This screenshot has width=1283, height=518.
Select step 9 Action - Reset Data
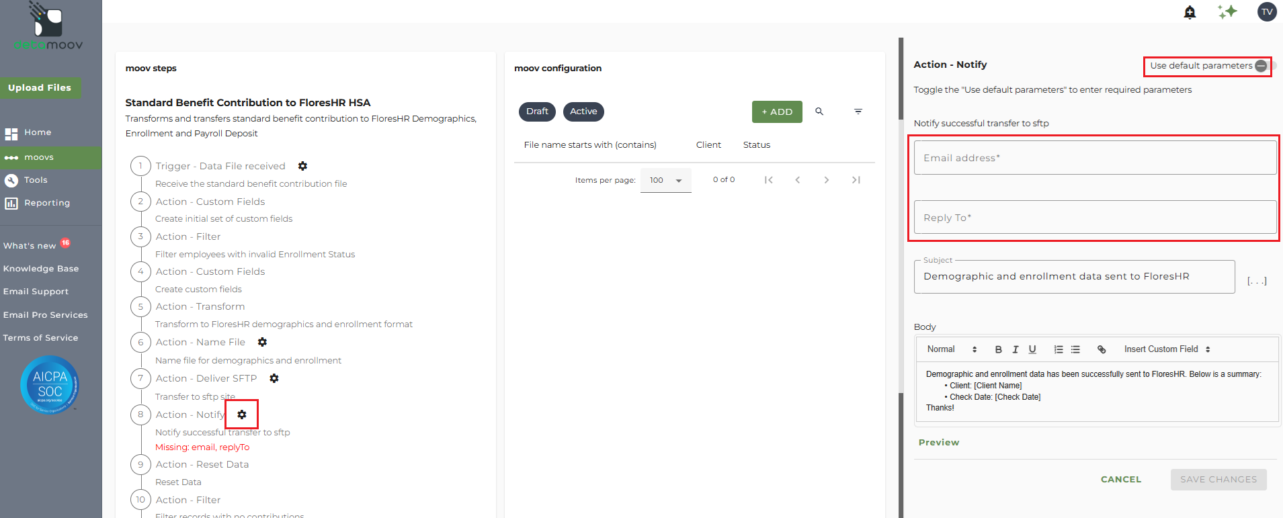tap(202, 464)
